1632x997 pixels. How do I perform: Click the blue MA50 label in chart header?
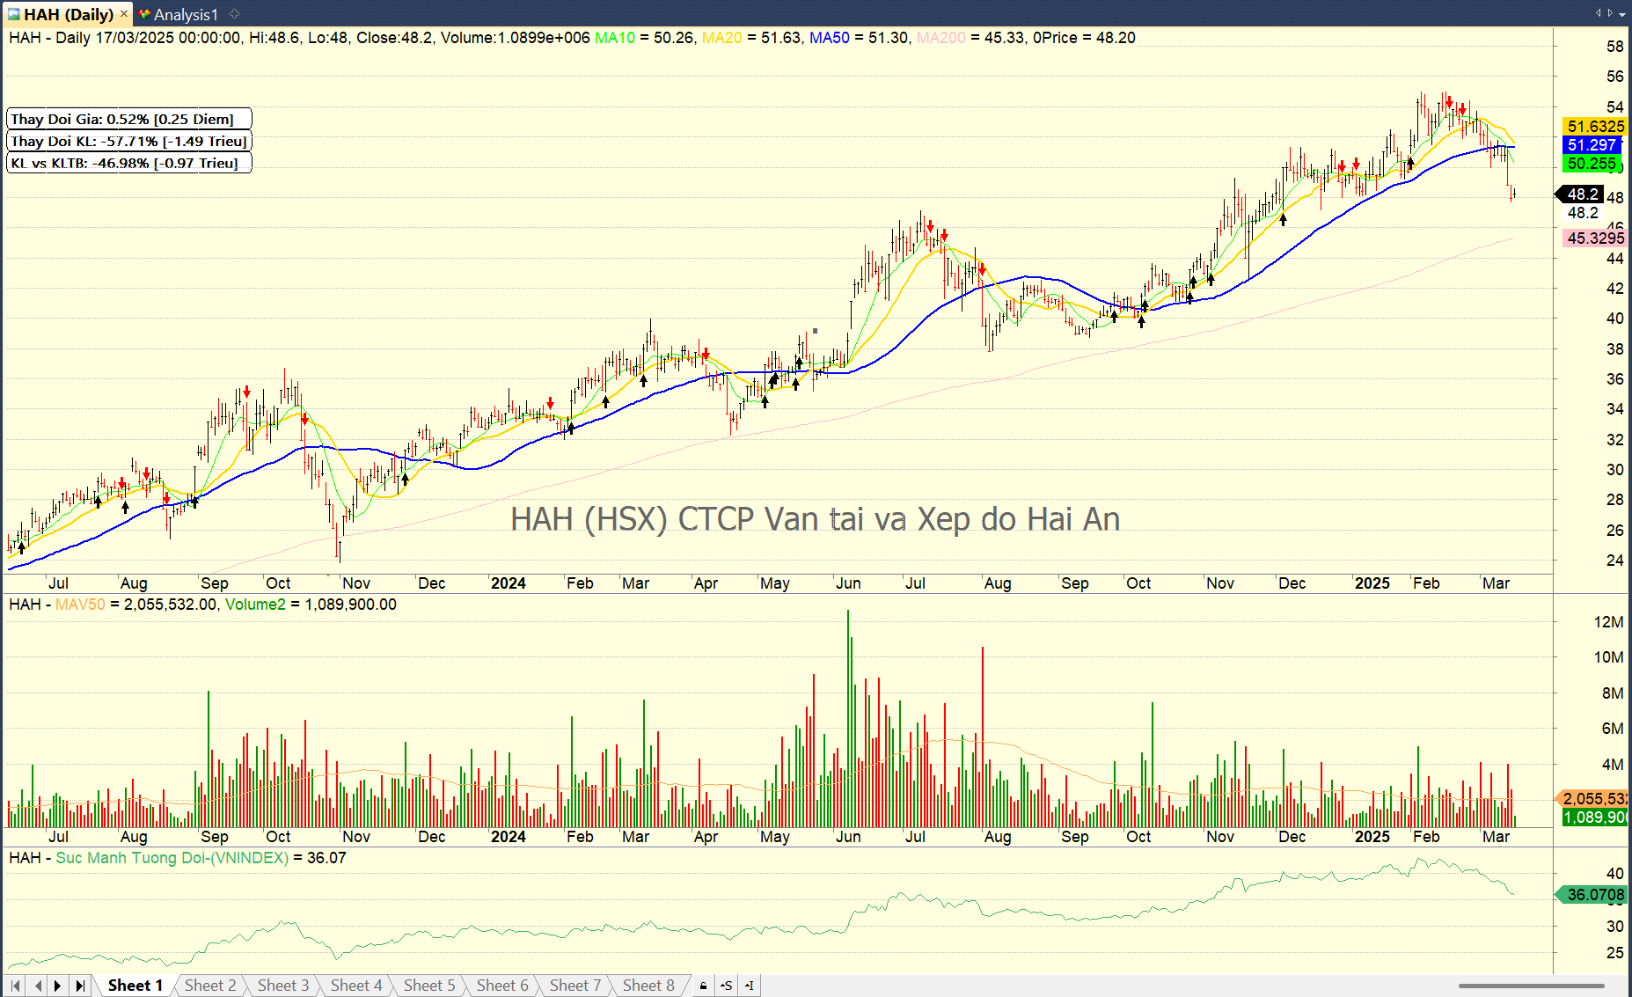(x=830, y=38)
